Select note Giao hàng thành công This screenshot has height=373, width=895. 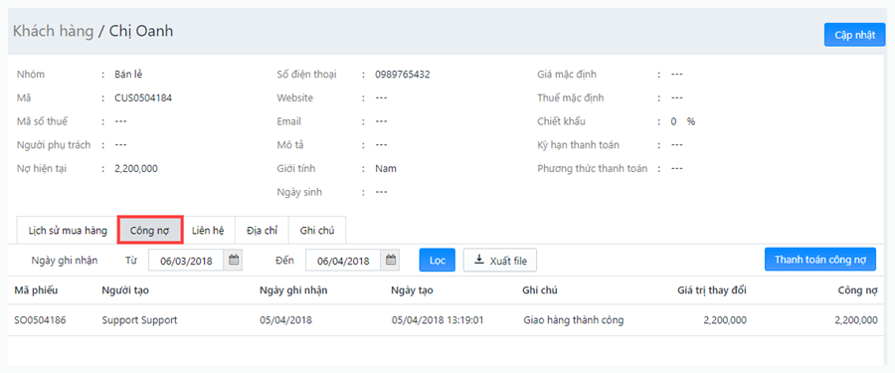tap(573, 320)
